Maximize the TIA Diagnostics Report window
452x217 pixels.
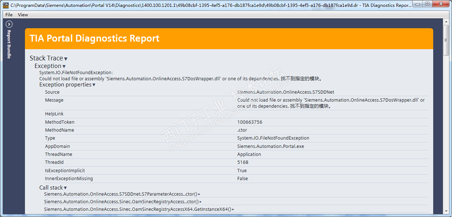(x=427, y=4)
